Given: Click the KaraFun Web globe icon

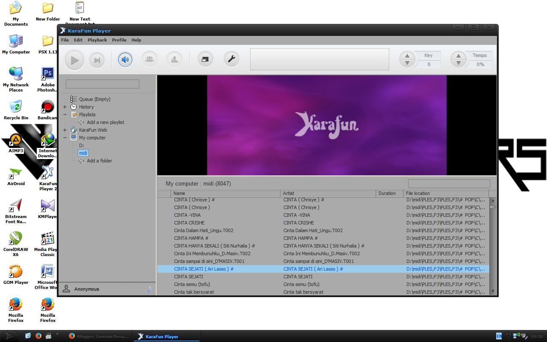Looking at the screenshot, I should [x=74, y=130].
